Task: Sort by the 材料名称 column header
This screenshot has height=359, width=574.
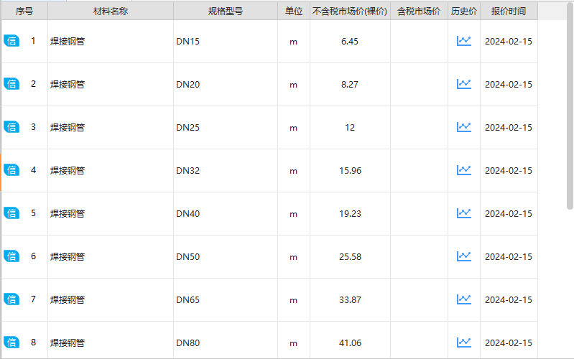Action: pyautogui.click(x=111, y=11)
